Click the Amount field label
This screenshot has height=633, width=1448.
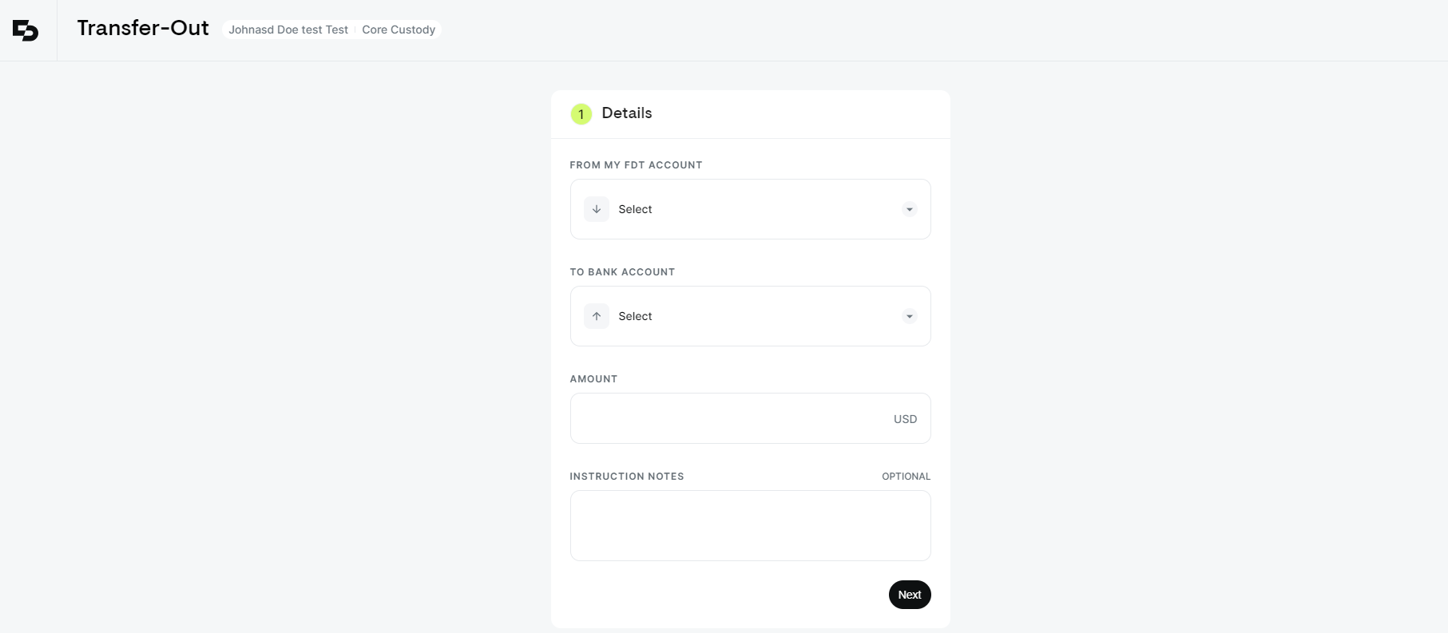click(x=593, y=379)
